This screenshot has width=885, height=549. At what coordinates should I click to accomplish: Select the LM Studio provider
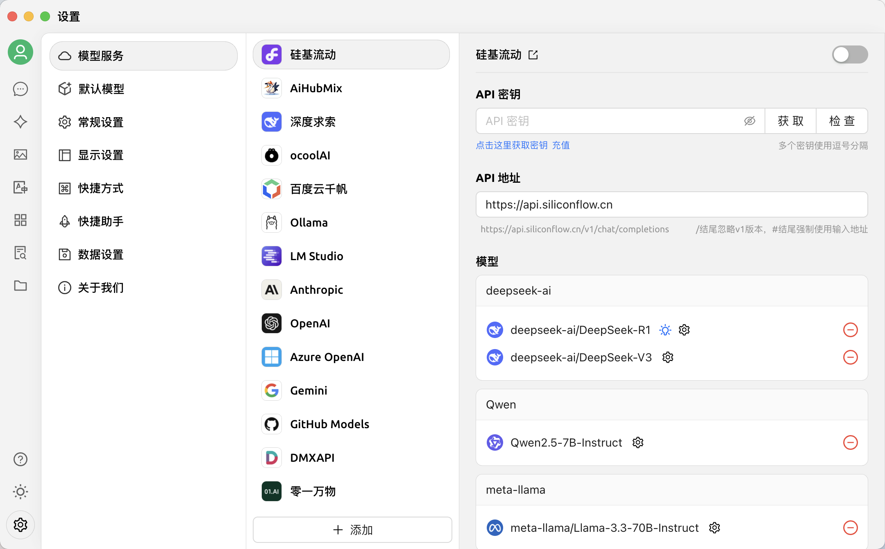coord(351,256)
